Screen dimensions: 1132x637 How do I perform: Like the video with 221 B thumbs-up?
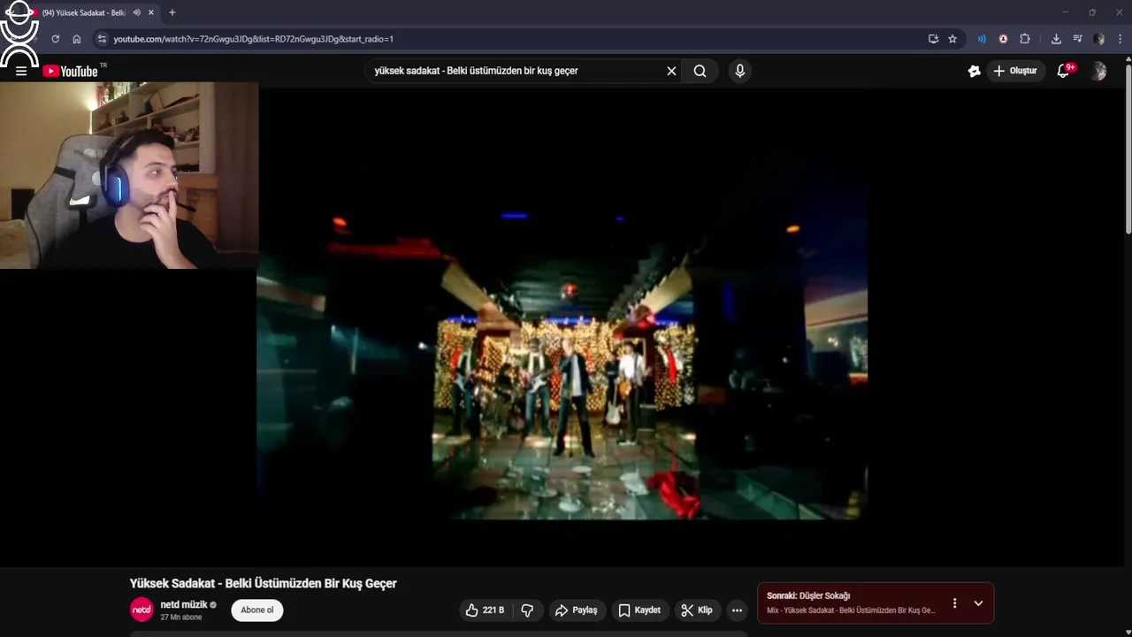point(486,610)
